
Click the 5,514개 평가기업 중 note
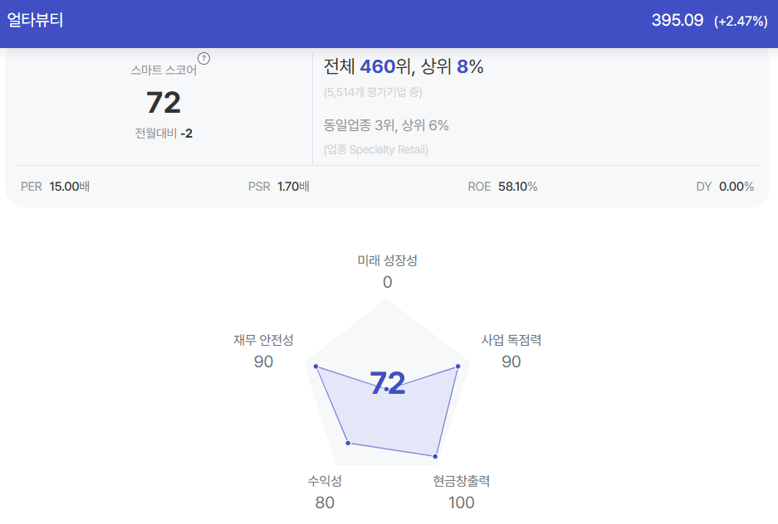(373, 93)
